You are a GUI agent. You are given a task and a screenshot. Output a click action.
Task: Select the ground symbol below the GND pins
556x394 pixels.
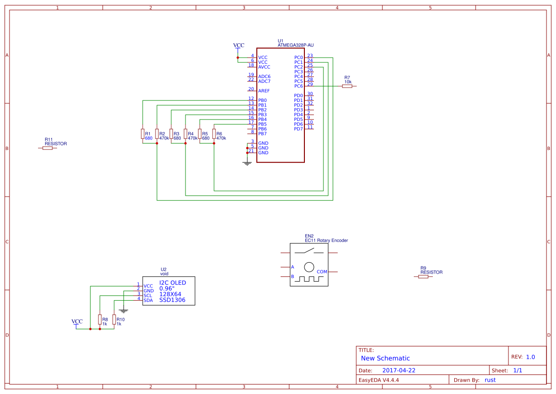247,162
